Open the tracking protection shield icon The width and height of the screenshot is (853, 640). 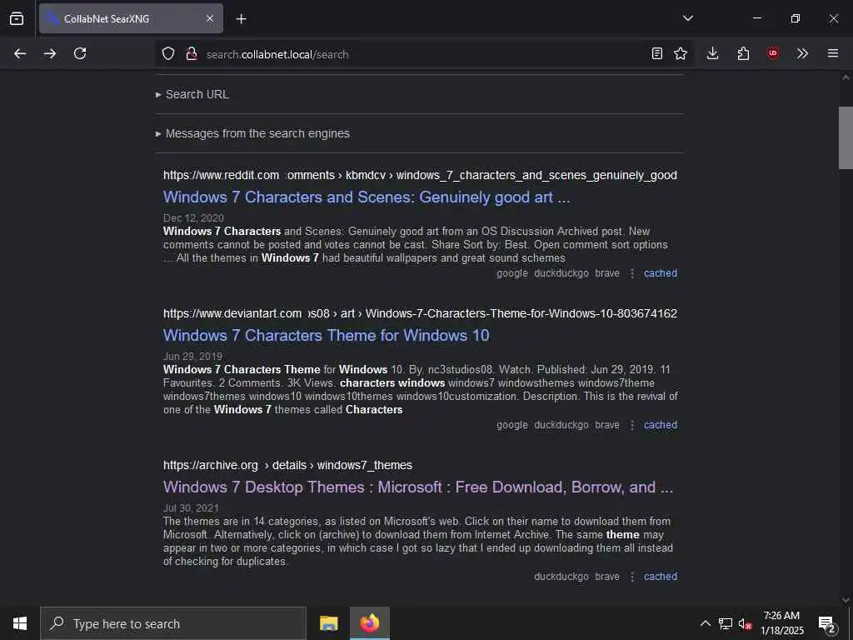pyautogui.click(x=168, y=53)
